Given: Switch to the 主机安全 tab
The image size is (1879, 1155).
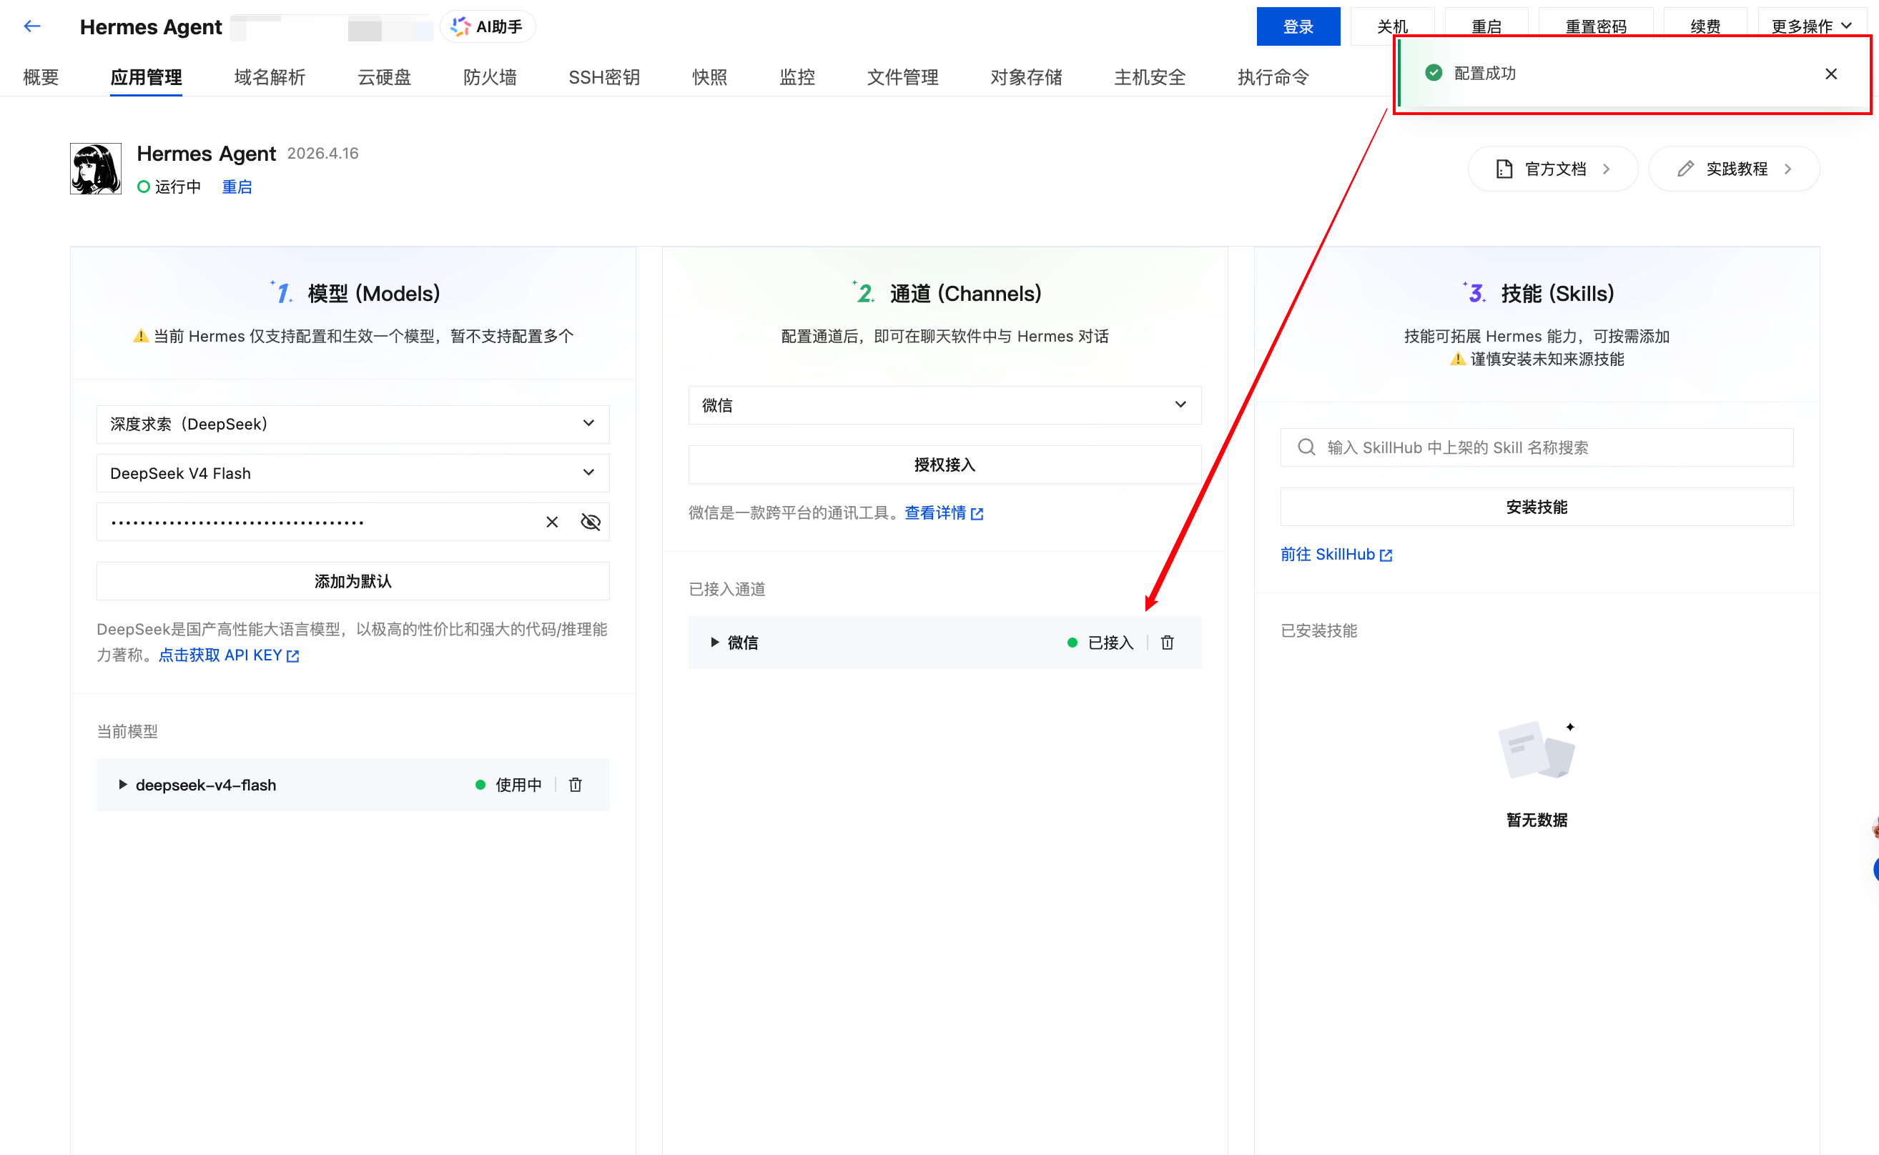Looking at the screenshot, I should point(1149,77).
